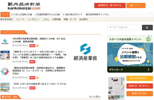Click the 経済産業省 small logo thumbnail
The width and height of the screenshot is (154, 100).
pos(5,42)
